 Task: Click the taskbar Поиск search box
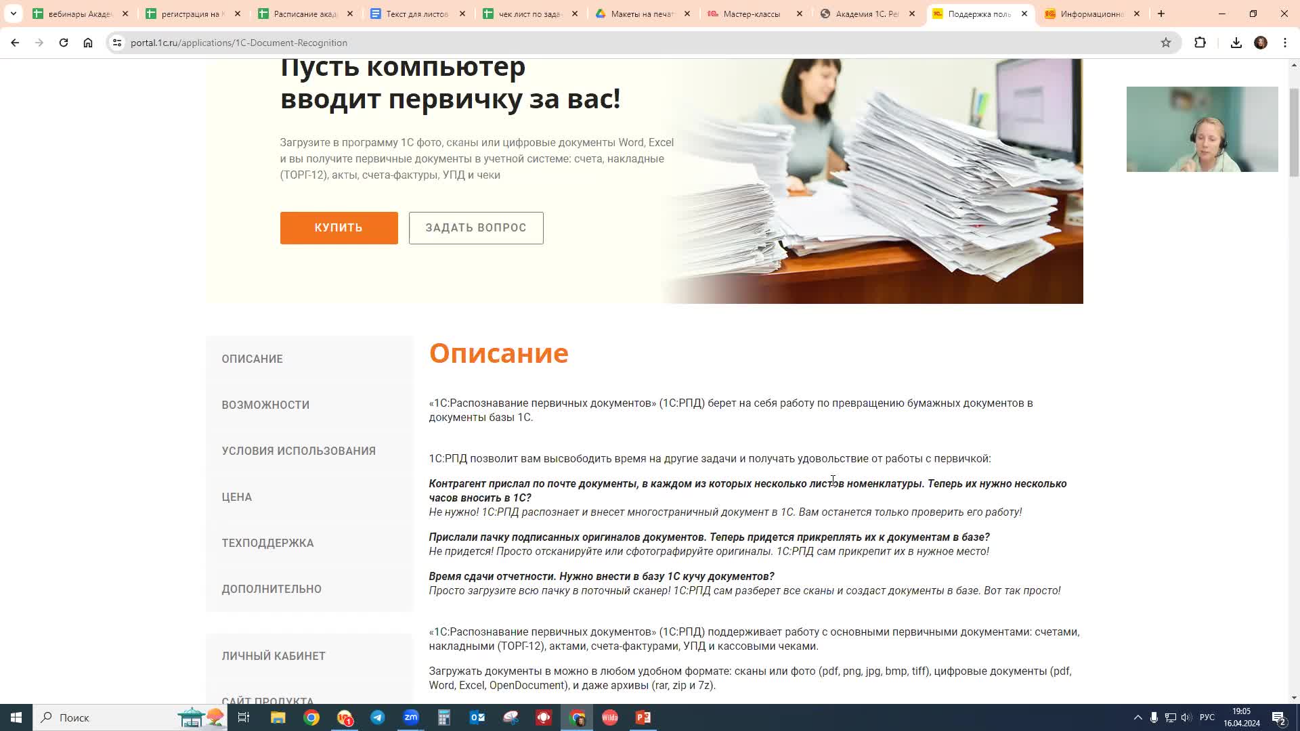[x=129, y=717]
